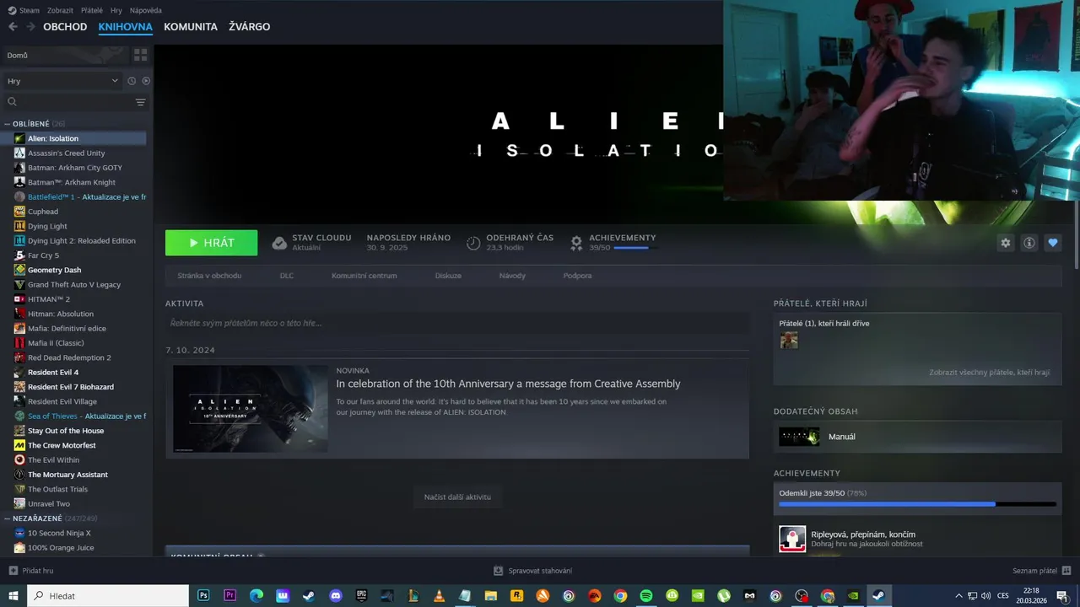Toggle favorite heart for Alien: Isolation
The height and width of the screenshot is (607, 1080).
click(x=1052, y=243)
